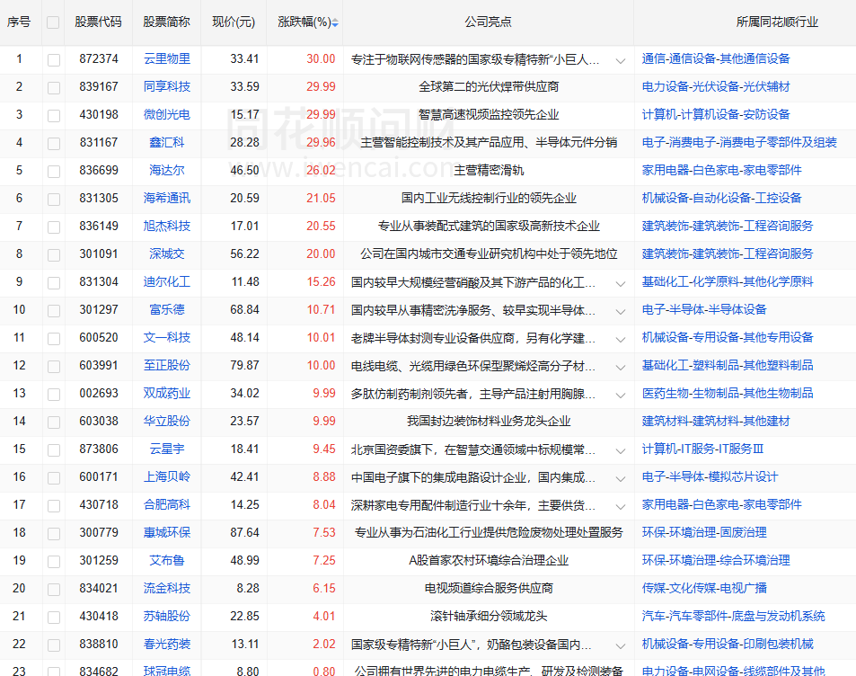The width and height of the screenshot is (856, 676).
Task: Open industry link 电子-半导体-模拟芯片设计
Action: point(710,476)
